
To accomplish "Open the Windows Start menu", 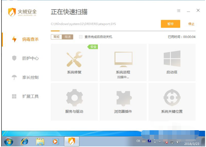I will (9, 142).
